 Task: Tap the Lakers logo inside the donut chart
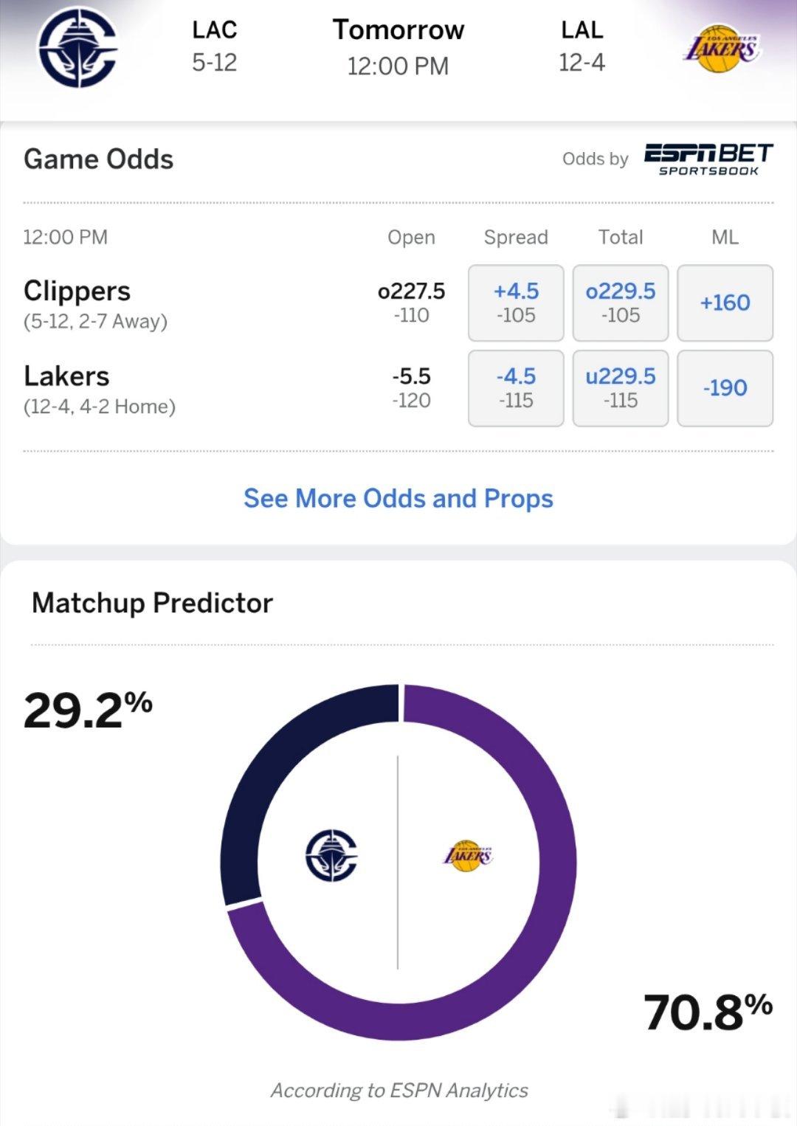[x=467, y=856]
